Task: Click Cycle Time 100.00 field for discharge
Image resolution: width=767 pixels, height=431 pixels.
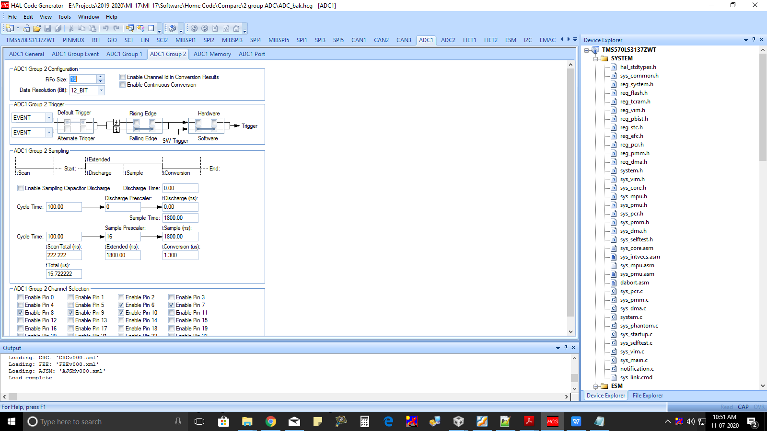Action: pyautogui.click(x=64, y=207)
